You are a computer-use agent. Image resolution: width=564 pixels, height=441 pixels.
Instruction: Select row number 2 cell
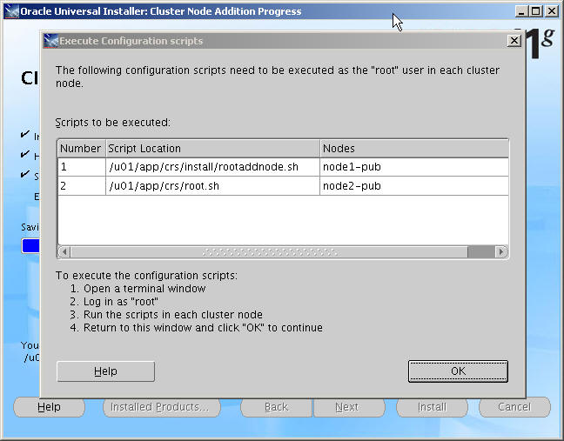82,186
